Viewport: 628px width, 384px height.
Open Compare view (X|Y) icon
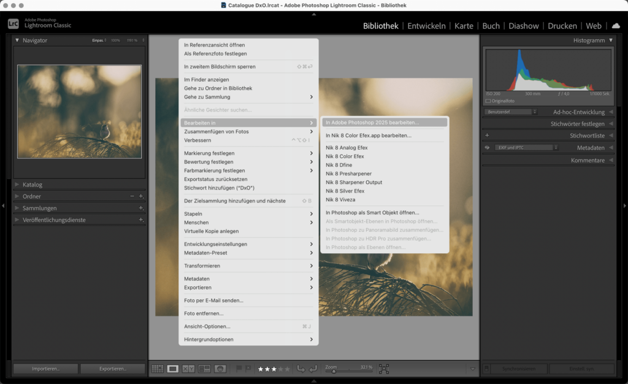(x=188, y=369)
